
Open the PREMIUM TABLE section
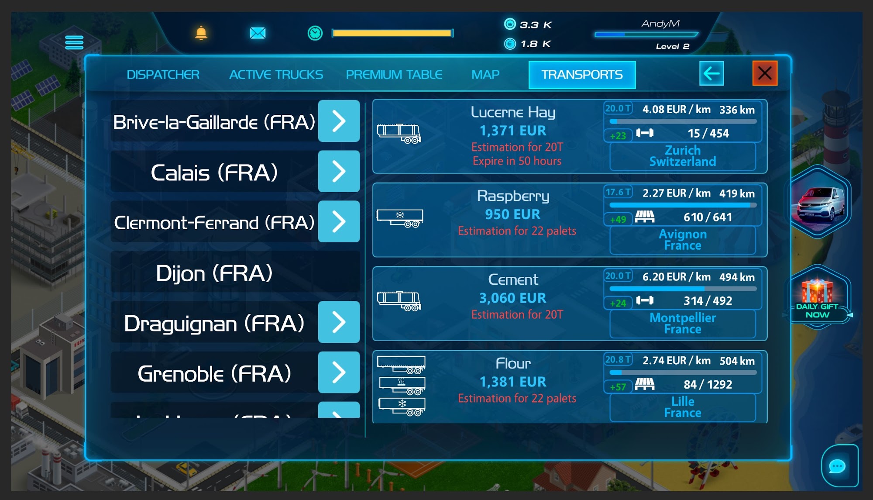tap(393, 74)
